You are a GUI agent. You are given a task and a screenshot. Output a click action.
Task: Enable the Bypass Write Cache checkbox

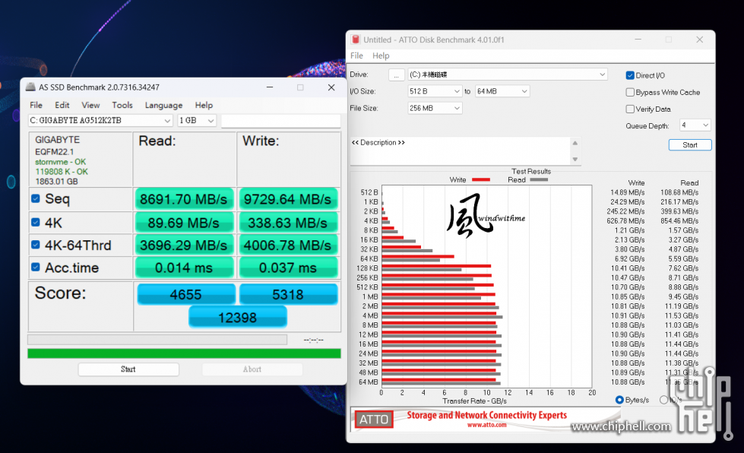(x=630, y=92)
